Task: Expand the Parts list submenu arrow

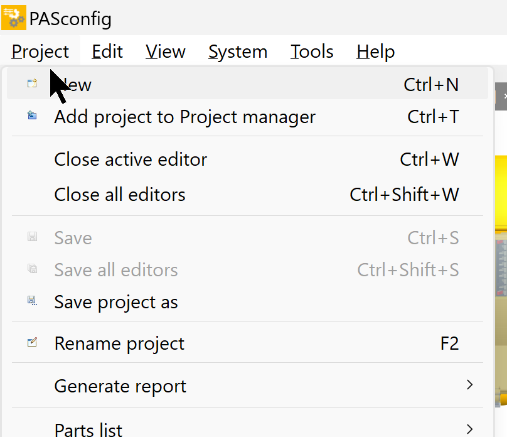Action: coord(469,429)
